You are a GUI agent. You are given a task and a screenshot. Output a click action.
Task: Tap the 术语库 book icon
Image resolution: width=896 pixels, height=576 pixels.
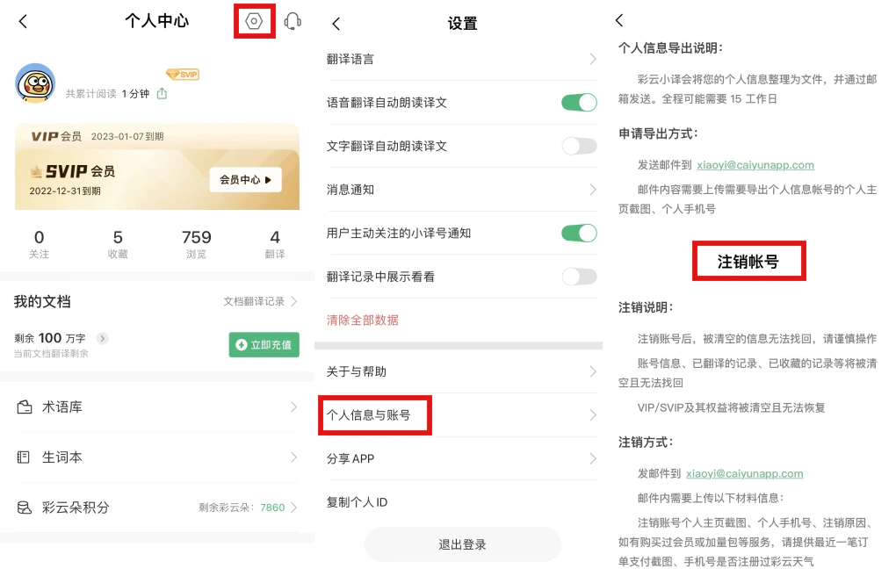pyautogui.click(x=25, y=407)
